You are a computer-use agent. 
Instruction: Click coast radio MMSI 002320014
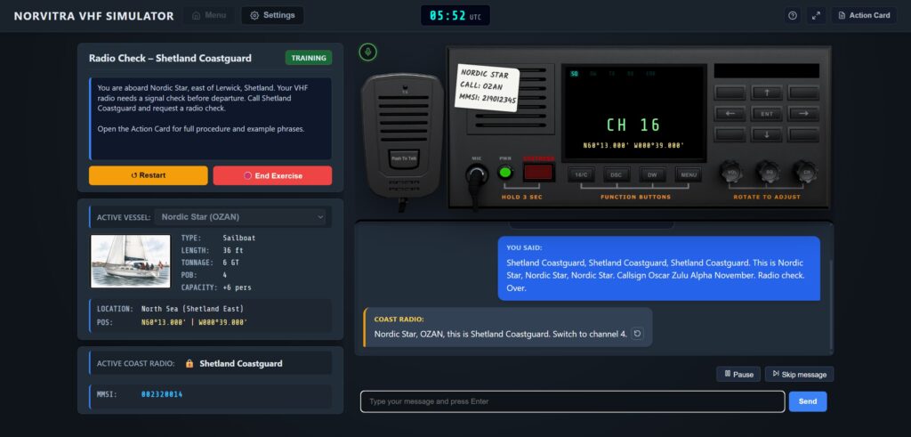(x=162, y=394)
